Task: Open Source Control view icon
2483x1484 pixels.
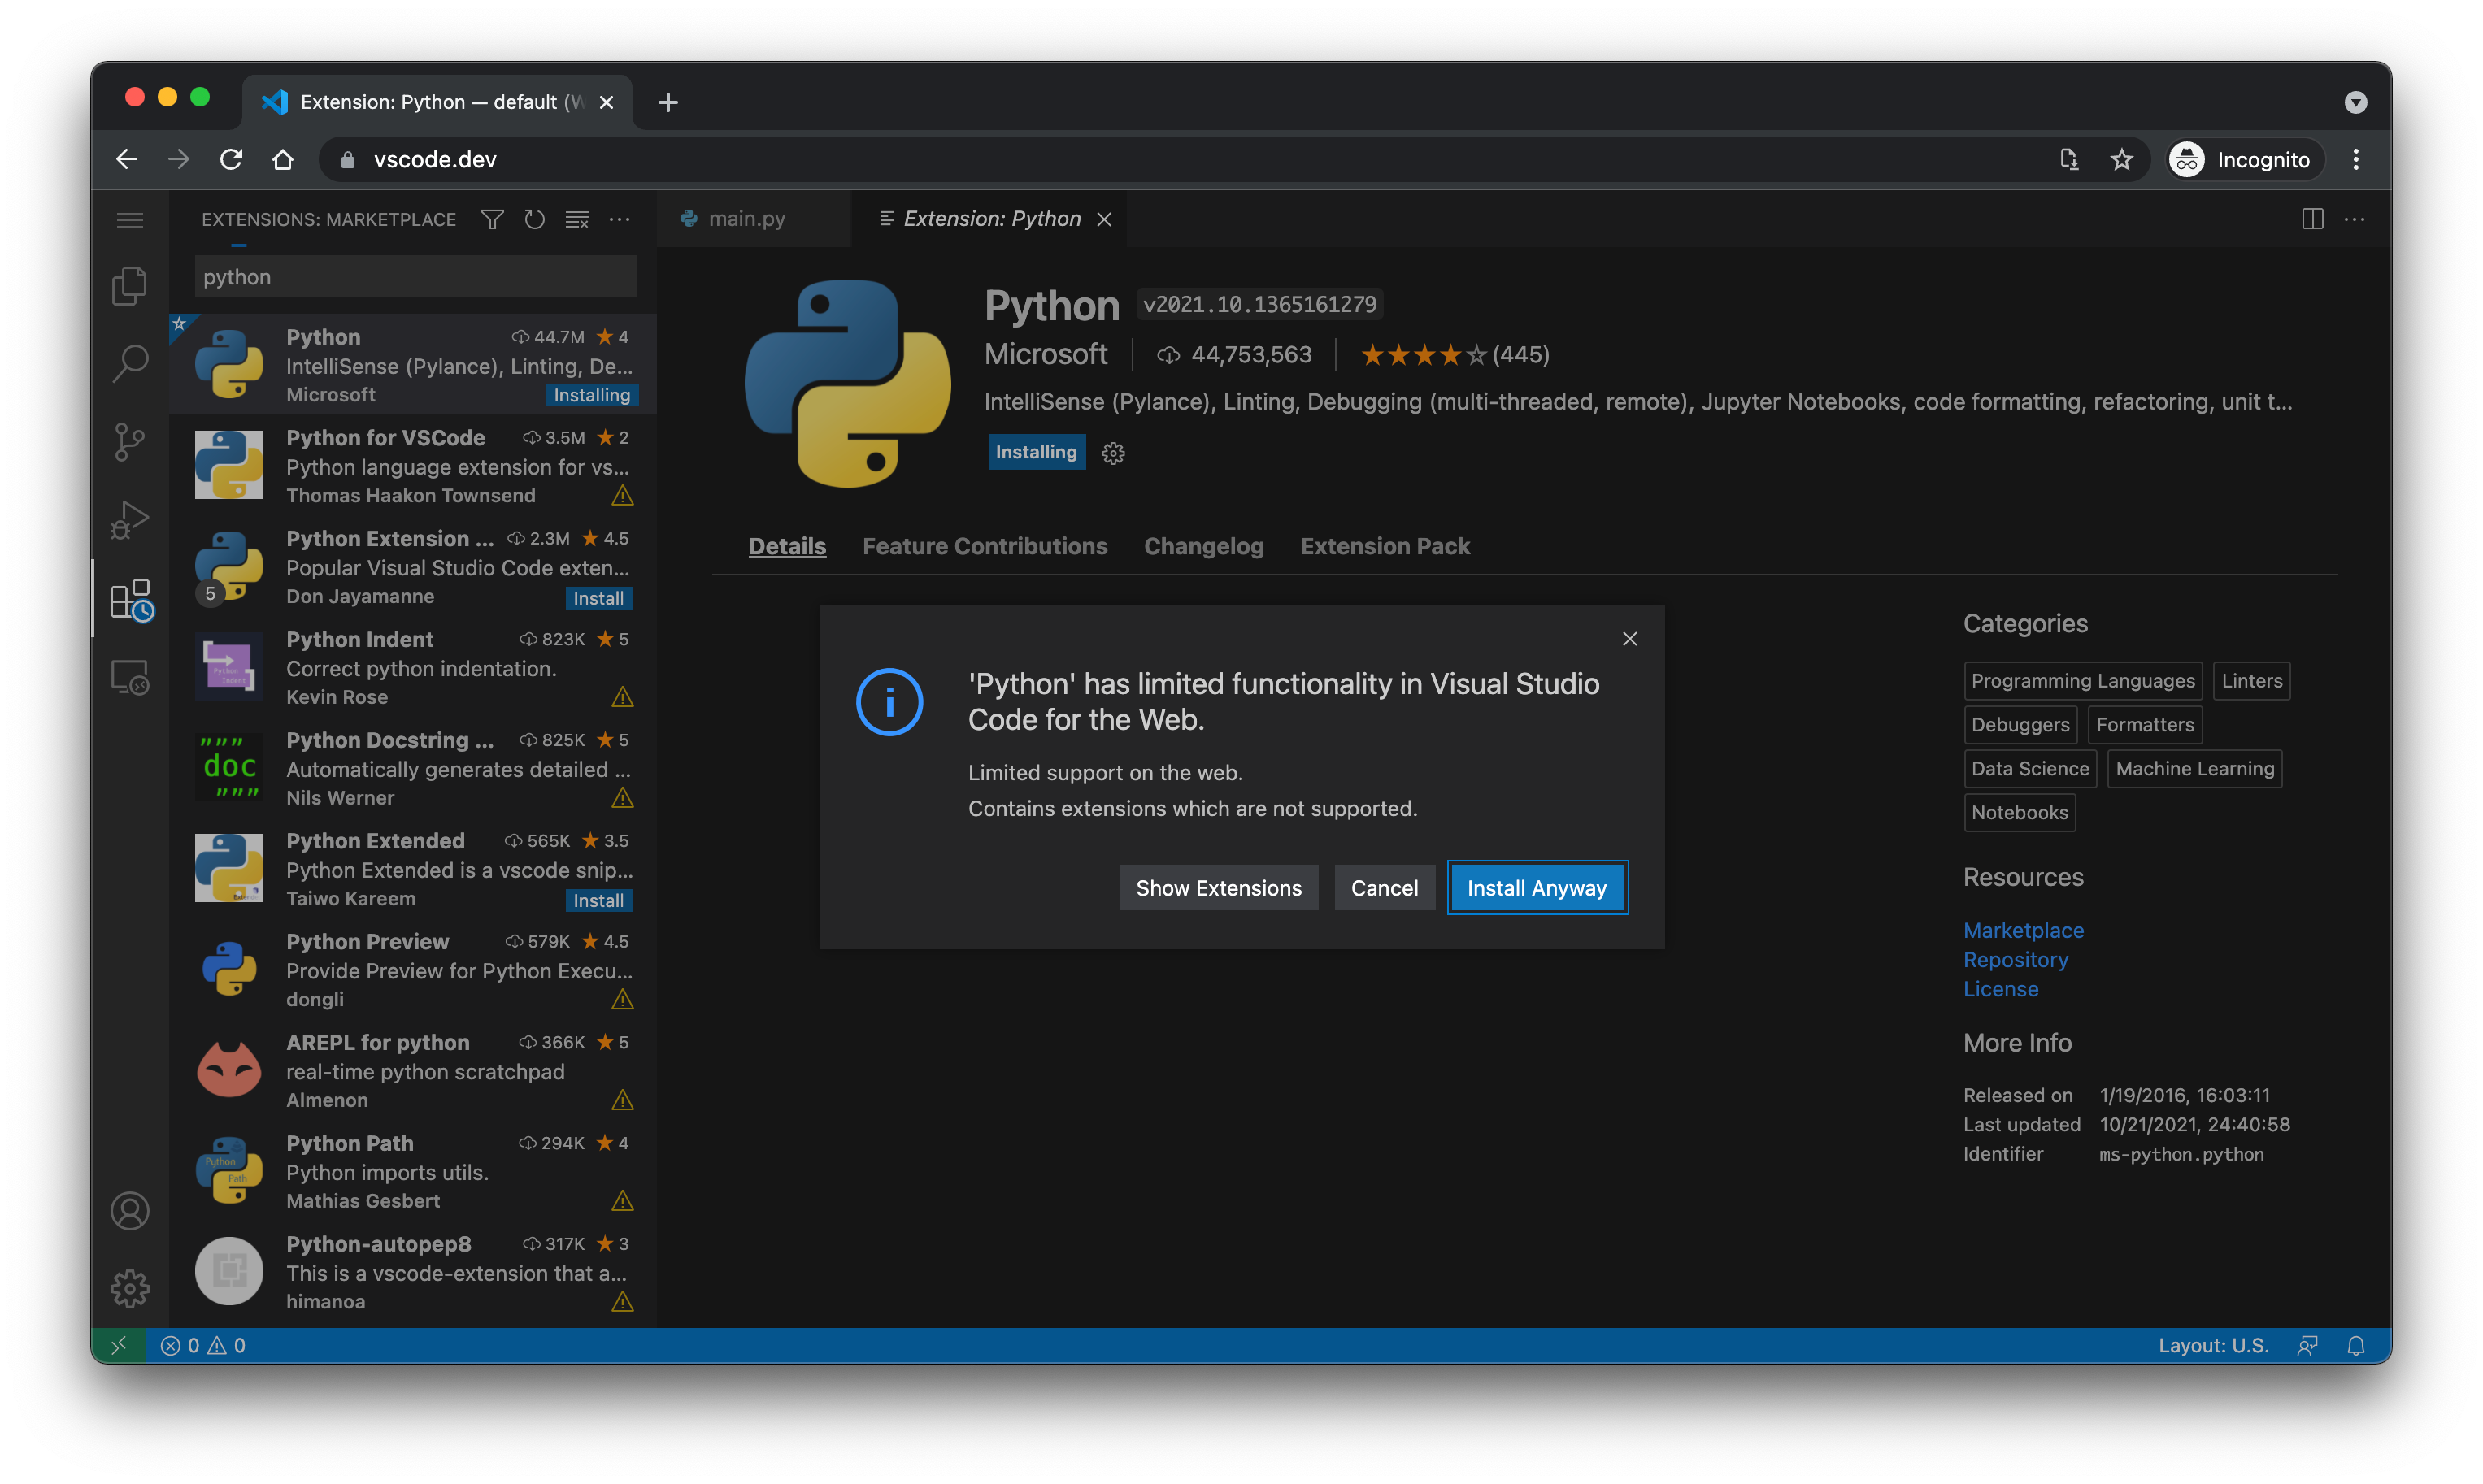Action: (x=129, y=441)
